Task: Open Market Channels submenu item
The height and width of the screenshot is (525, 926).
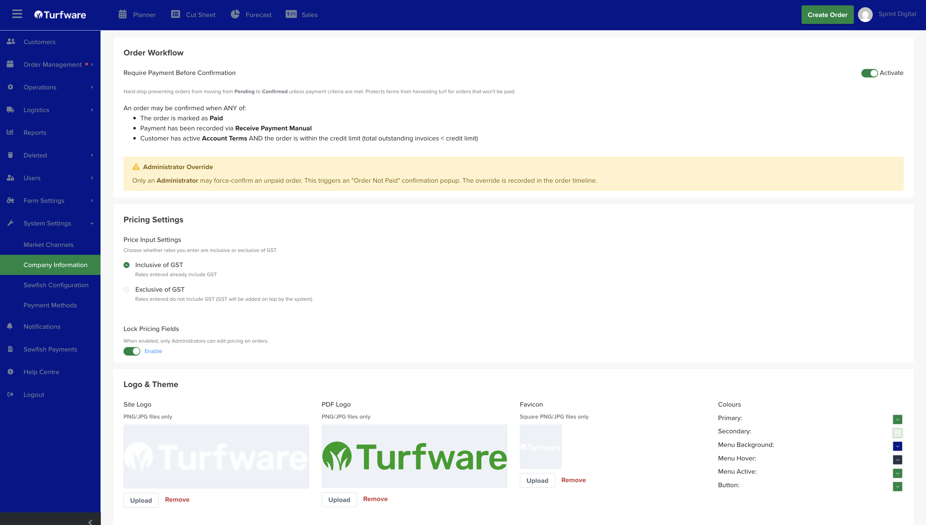Action: click(48, 245)
